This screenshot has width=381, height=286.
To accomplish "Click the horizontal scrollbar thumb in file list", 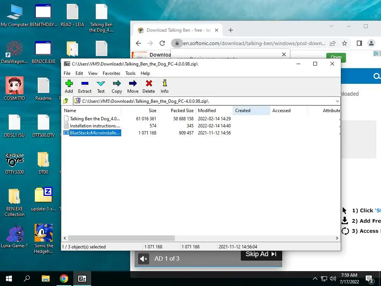I will pyautogui.click(x=121, y=238).
